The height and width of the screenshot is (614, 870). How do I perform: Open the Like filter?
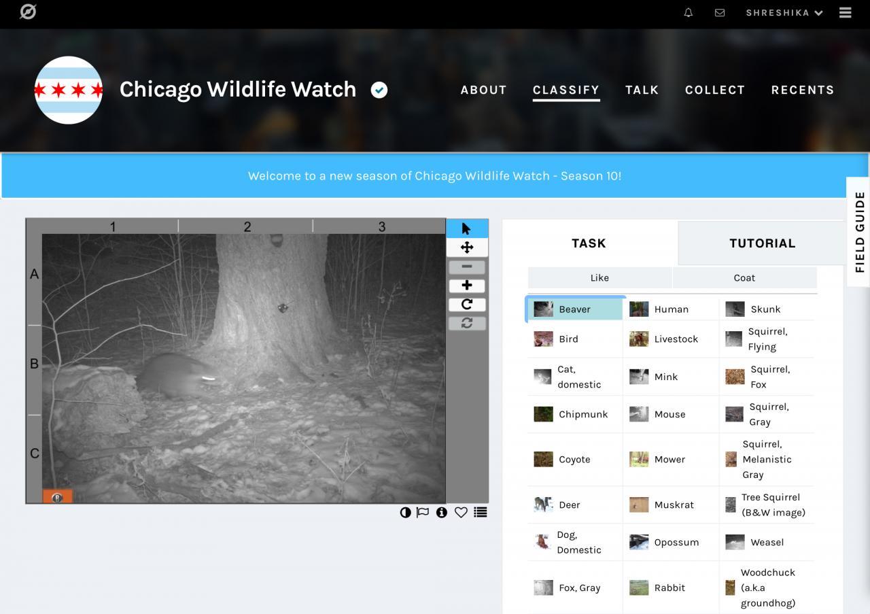(599, 277)
